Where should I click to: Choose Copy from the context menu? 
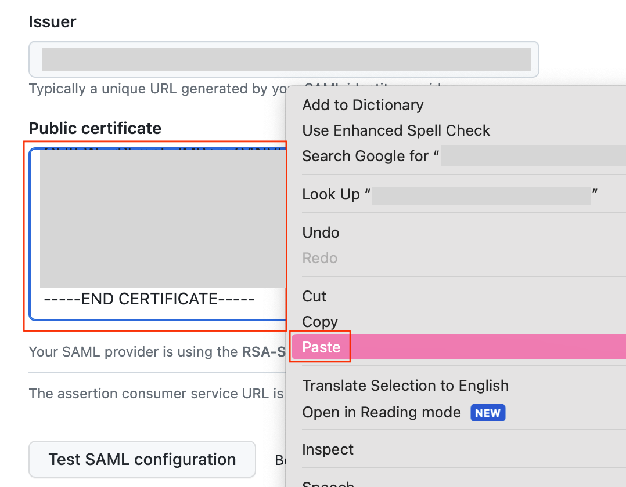[x=320, y=322]
